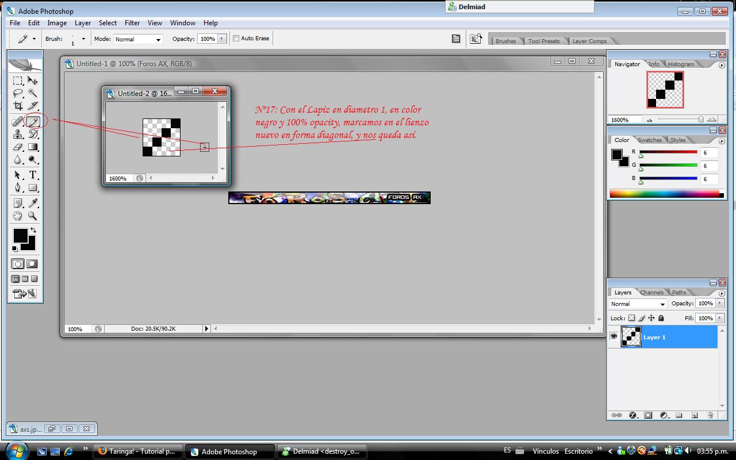Delete layer with the trash icon
This screenshot has height=460, width=736.
click(710, 415)
